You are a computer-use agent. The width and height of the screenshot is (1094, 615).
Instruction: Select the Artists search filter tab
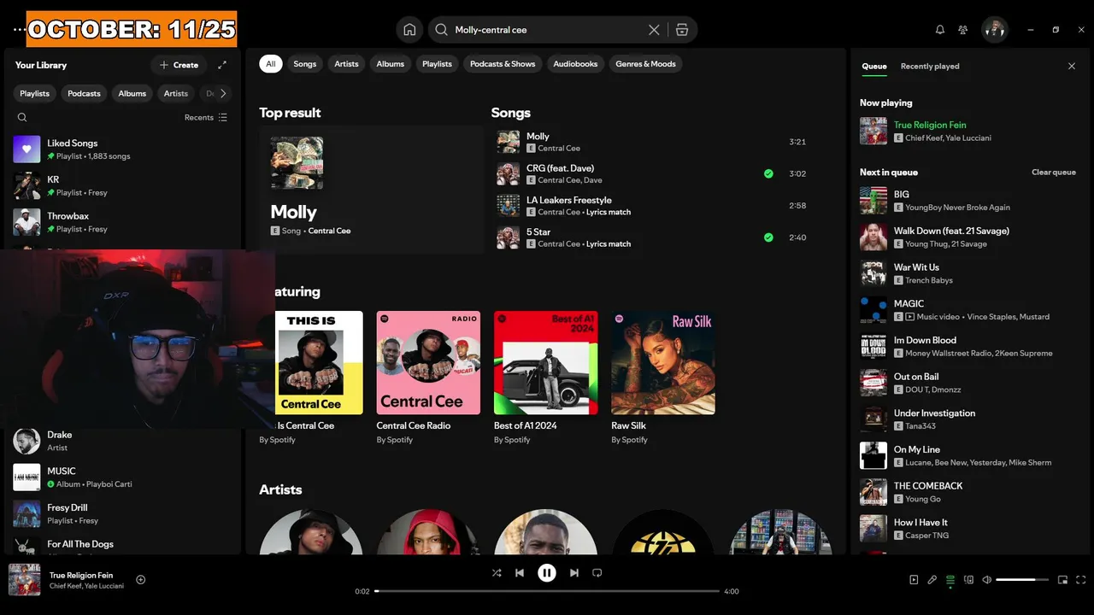coord(346,64)
